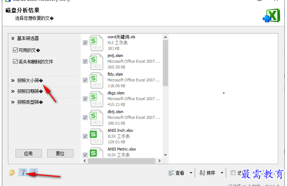Click the Excel recovery logo icon
This screenshot has width=287, height=186.
[272, 16]
